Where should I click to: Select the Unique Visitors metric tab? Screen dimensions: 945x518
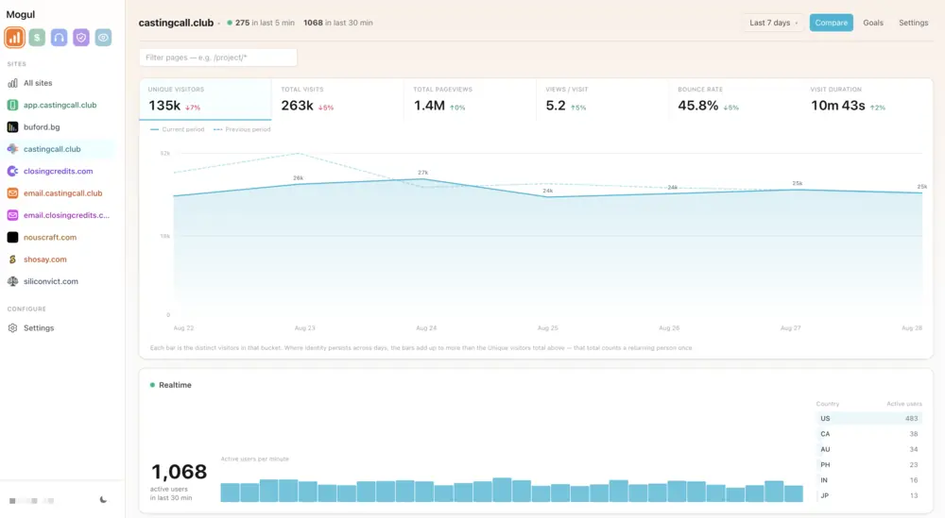point(205,99)
